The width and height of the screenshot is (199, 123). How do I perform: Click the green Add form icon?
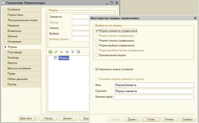click(x=50, y=52)
